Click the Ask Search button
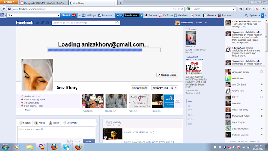The height and width of the screenshot is (151, 268). pos(69,15)
